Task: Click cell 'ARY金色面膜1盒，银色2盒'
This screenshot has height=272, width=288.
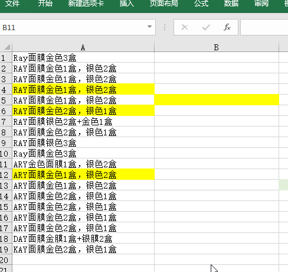Action: click(x=83, y=164)
